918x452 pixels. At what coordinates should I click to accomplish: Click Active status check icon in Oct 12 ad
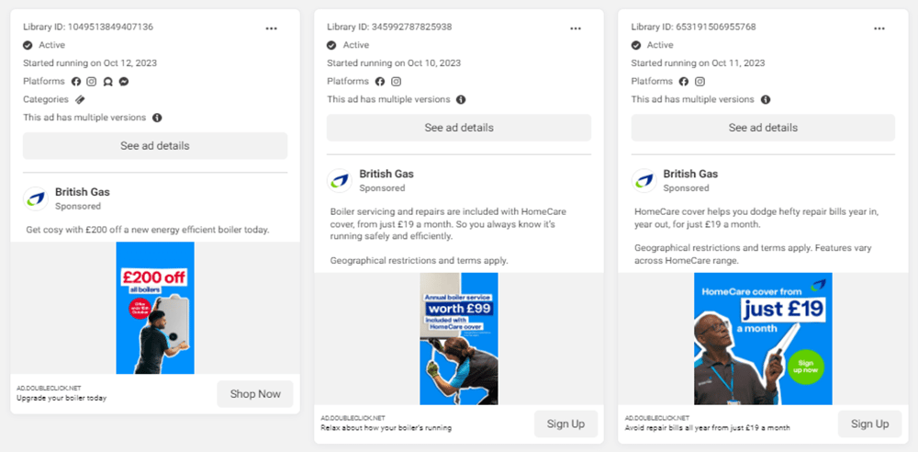coord(28,45)
